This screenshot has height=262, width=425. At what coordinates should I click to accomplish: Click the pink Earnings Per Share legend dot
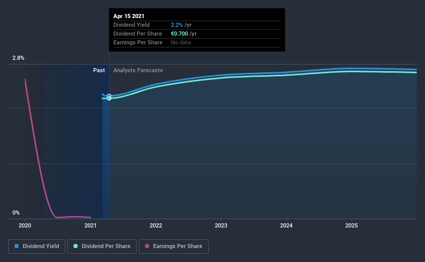point(147,246)
